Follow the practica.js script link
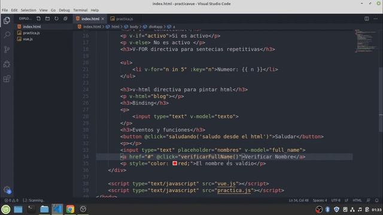This screenshot has width=383, height=215. coord(234,191)
